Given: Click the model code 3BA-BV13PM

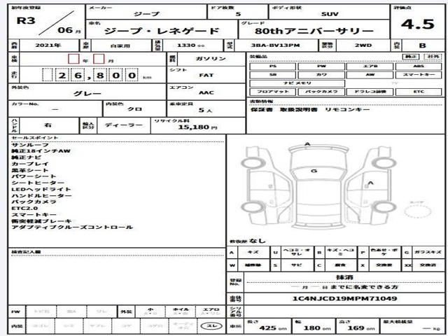Looking at the screenshot, I should pyautogui.click(x=275, y=45).
